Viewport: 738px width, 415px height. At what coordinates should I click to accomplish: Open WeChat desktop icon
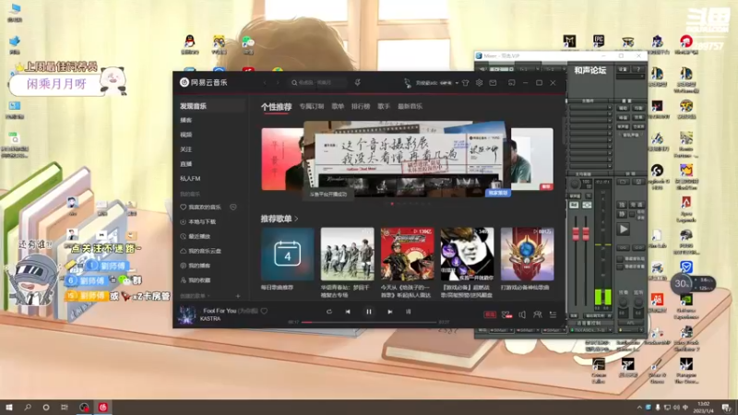point(248,44)
